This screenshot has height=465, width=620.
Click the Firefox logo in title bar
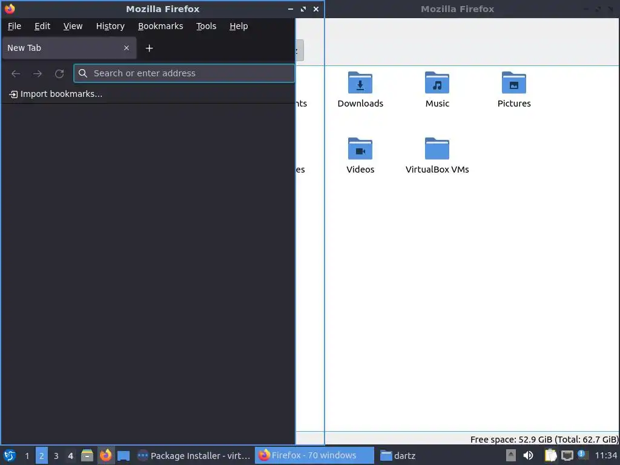(x=10, y=8)
